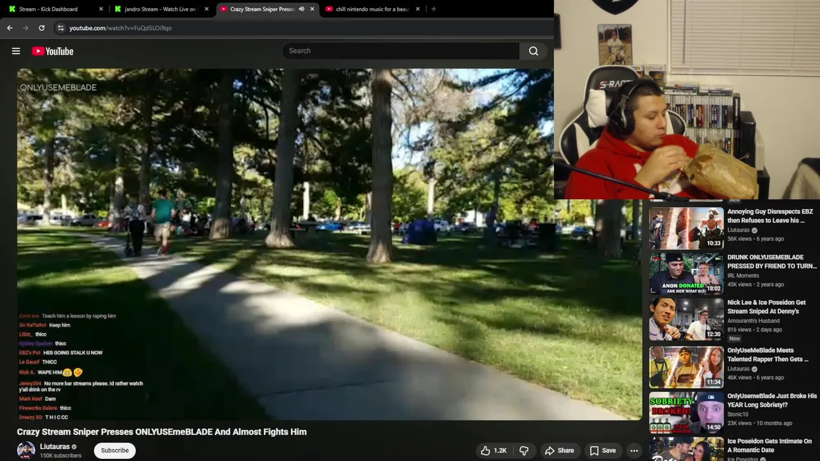Click Amouranth's Husband channel name
820x461 pixels.
[x=753, y=321]
